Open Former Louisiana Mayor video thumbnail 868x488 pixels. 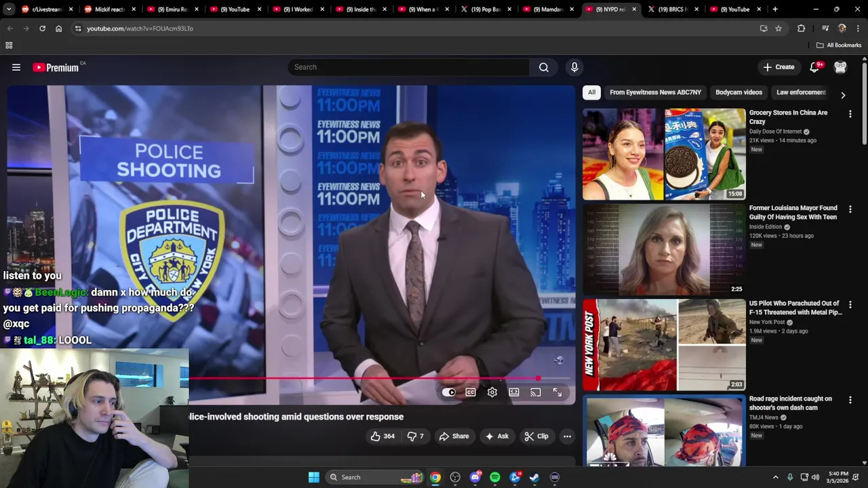[x=664, y=250]
